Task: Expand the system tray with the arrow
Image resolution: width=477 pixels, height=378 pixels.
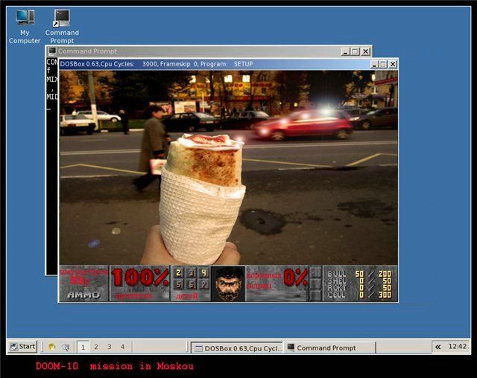Action: pos(438,347)
